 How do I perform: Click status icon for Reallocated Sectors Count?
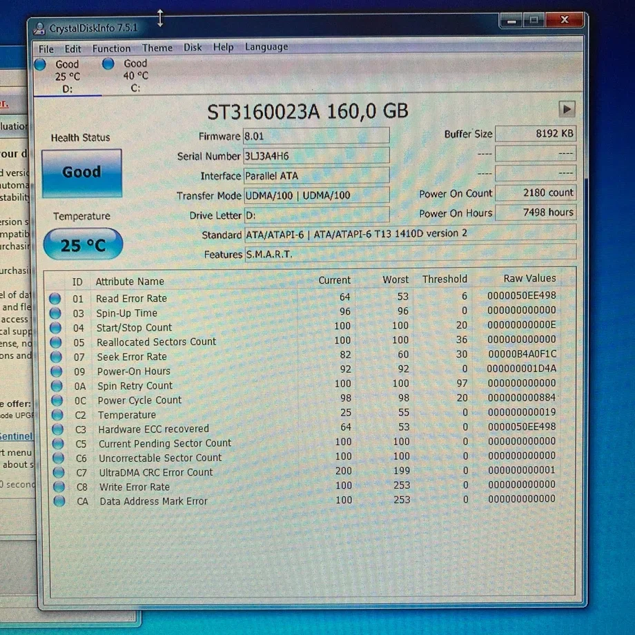[x=56, y=342]
